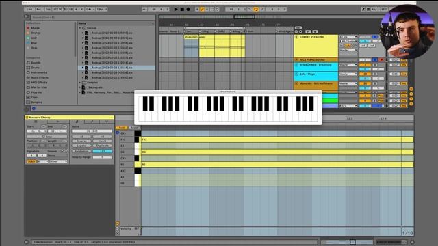Viewport: 438px width, 246px height.
Task: Click the Duplicate button
Action: [x=103, y=146]
